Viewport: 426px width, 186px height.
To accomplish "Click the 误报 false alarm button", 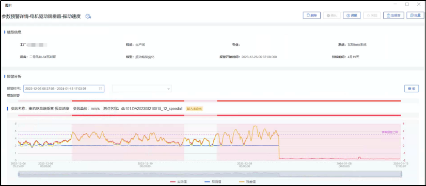I will [x=352, y=15].
